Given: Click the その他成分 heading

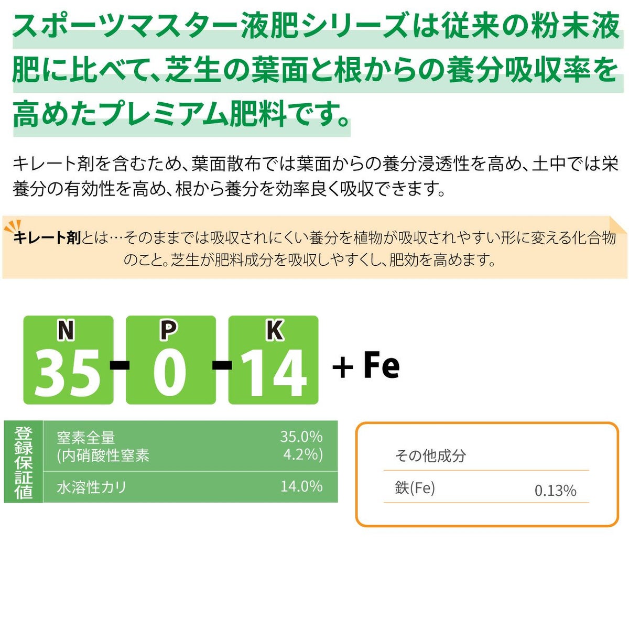Looking at the screenshot, I should tap(430, 456).
